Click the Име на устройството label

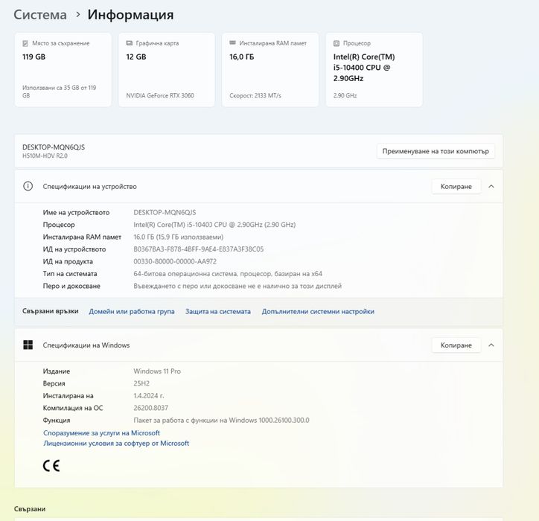[77, 212]
